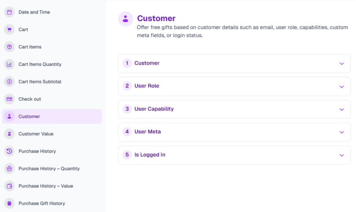
Task: Click the Check out card icon
Action: pyautogui.click(x=9, y=99)
